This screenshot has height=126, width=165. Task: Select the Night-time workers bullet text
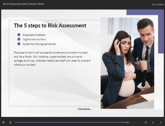click(34, 39)
